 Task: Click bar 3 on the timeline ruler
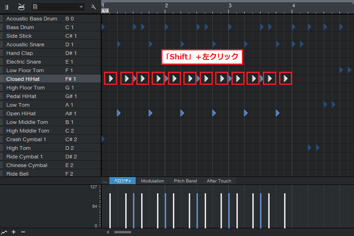coord(230,6)
